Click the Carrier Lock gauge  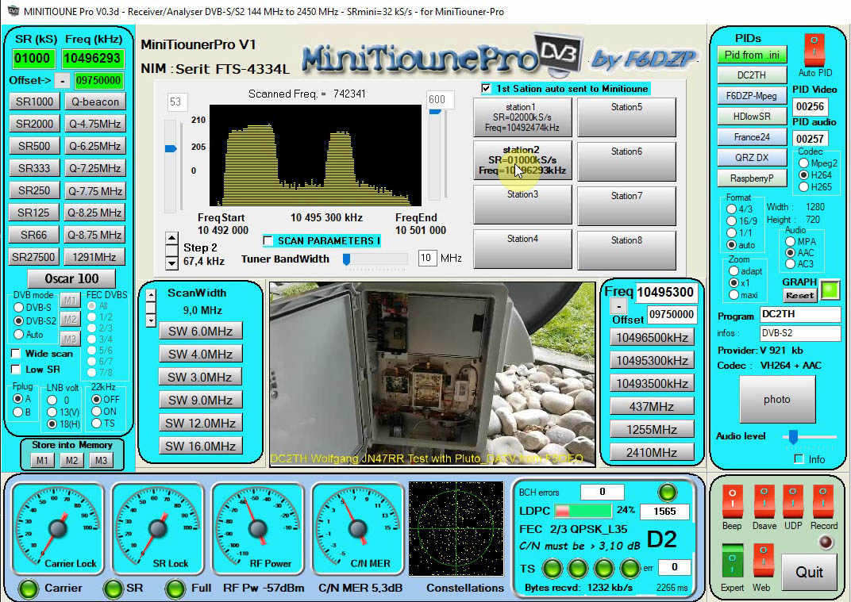pos(58,527)
